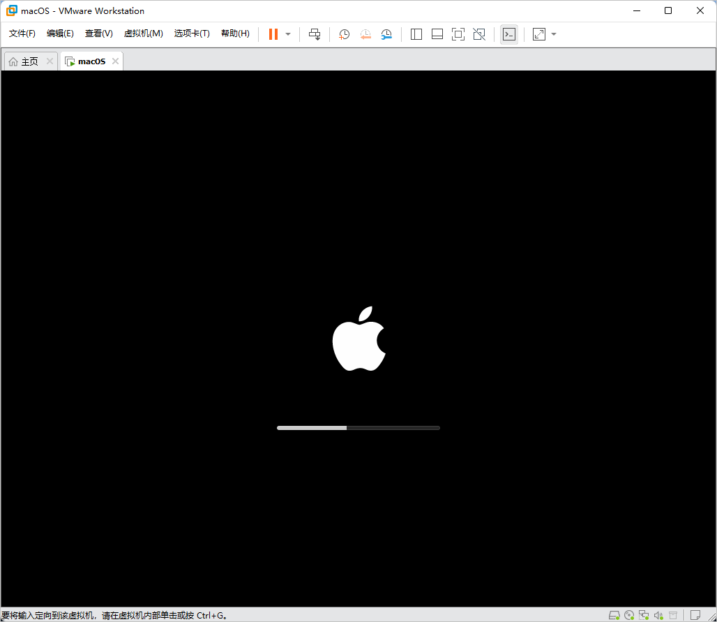Toggle the thumbnail bar view
717x622 pixels.
point(437,34)
